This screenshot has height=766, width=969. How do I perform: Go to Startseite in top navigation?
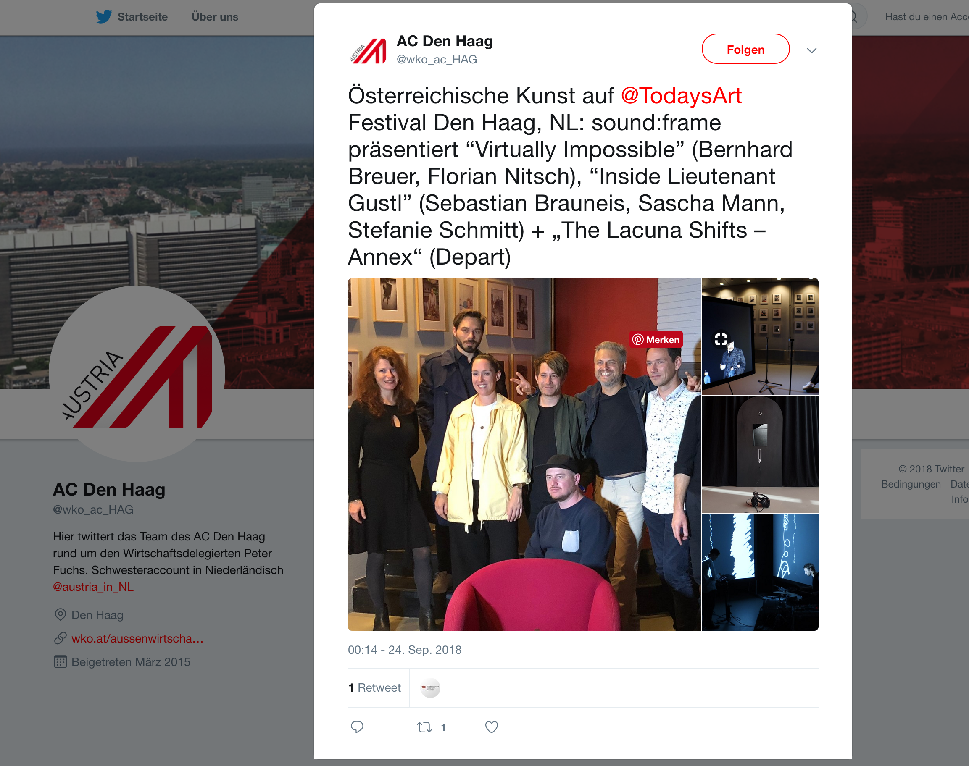[x=142, y=17]
